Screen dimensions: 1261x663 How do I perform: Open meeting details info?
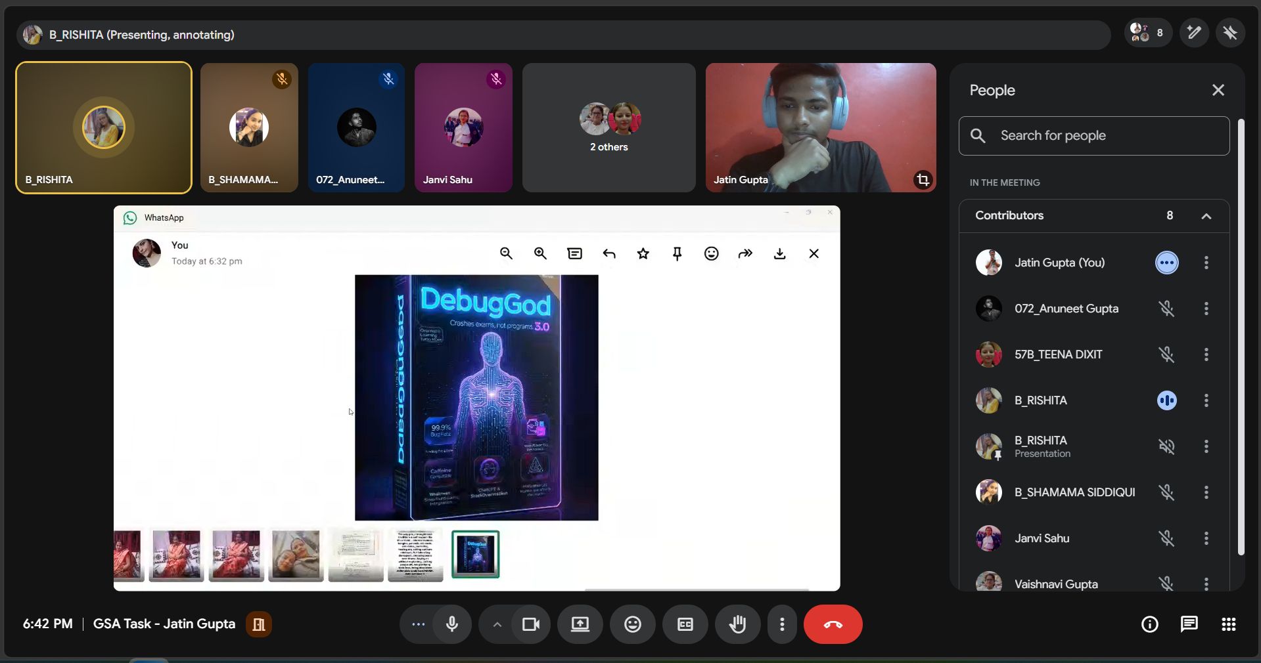(x=1150, y=624)
